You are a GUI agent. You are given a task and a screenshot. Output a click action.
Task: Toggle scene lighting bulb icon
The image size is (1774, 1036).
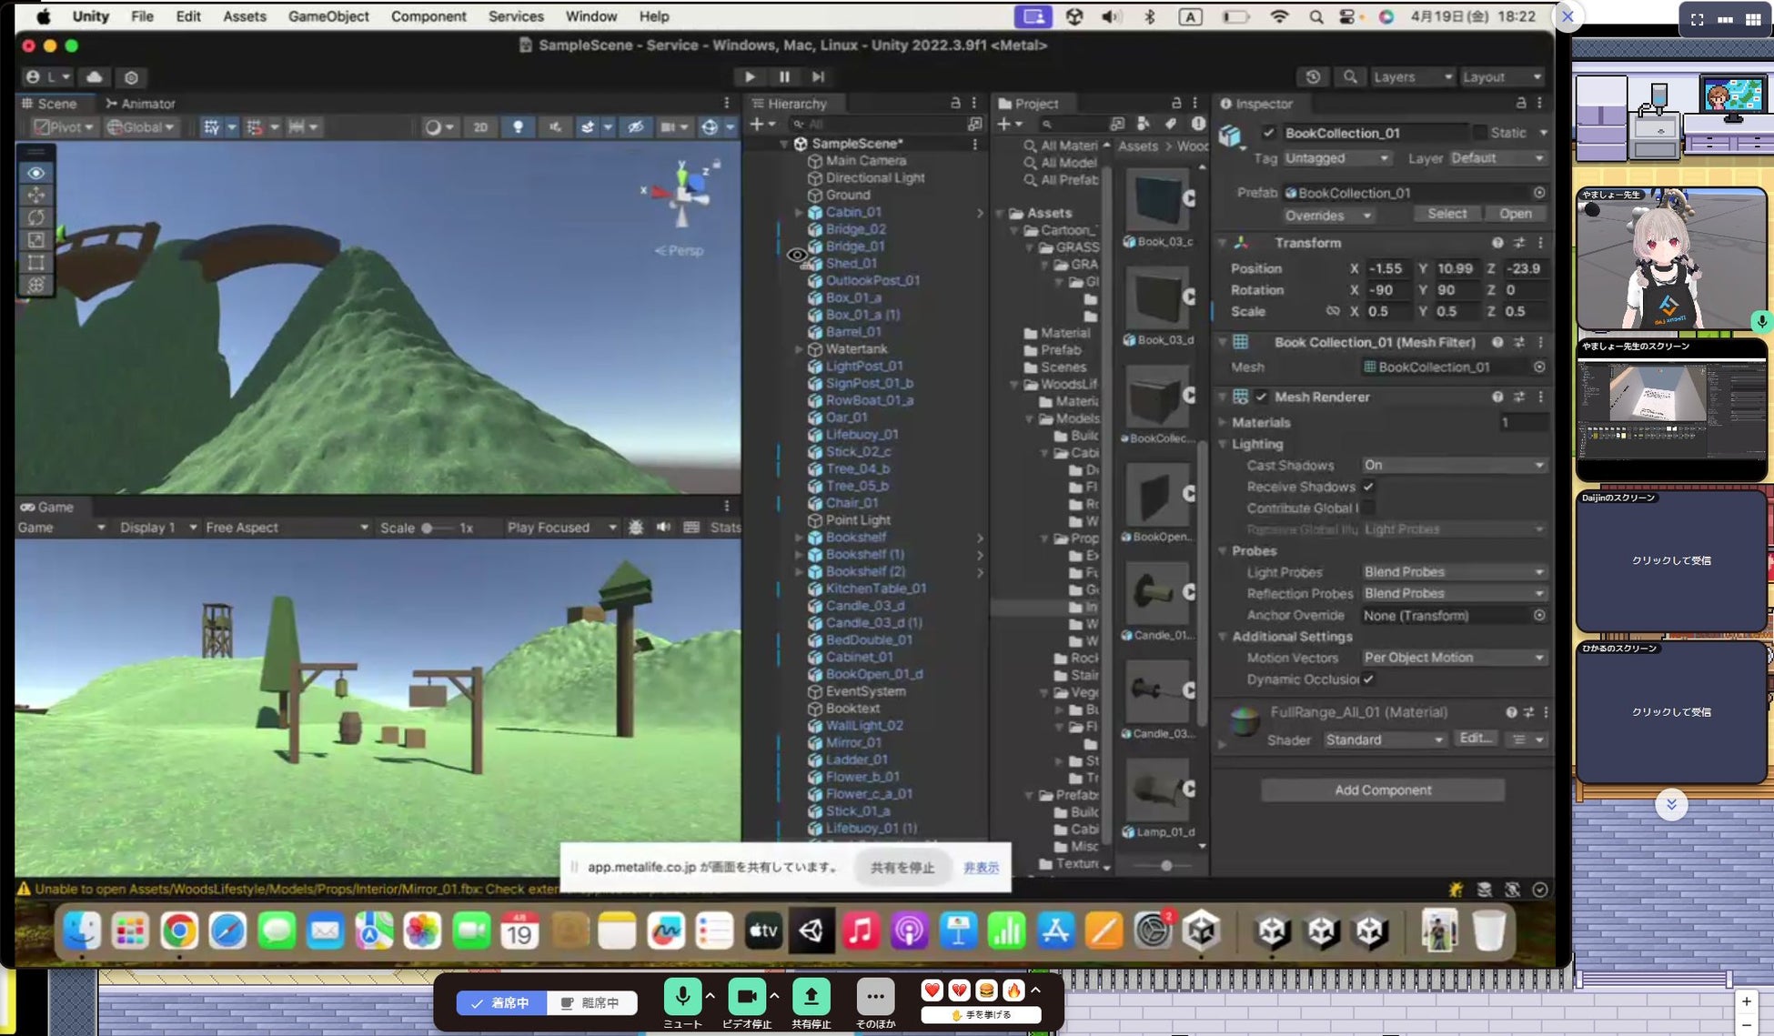(x=518, y=127)
